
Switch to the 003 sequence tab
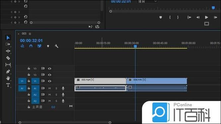[x=24, y=34]
